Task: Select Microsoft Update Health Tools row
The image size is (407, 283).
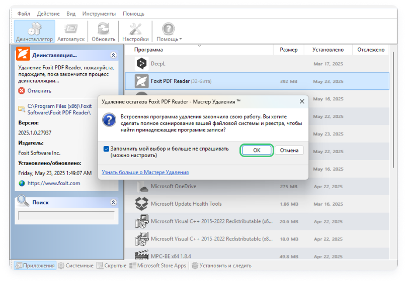Action: pyautogui.click(x=257, y=204)
